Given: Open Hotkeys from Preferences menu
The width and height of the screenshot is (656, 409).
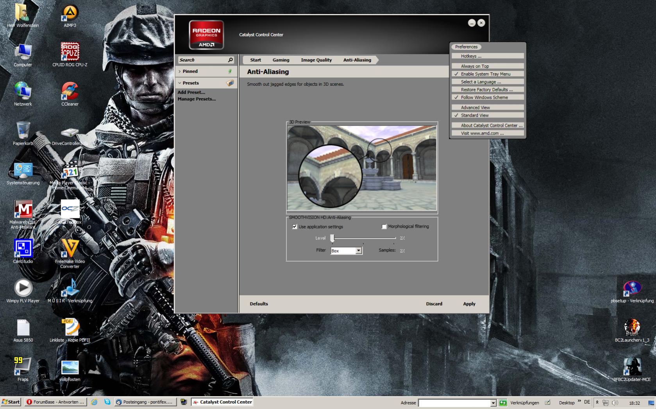Looking at the screenshot, I should (x=488, y=56).
